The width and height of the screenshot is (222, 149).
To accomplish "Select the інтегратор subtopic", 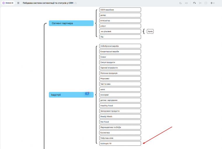I will (x=120, y=20).
